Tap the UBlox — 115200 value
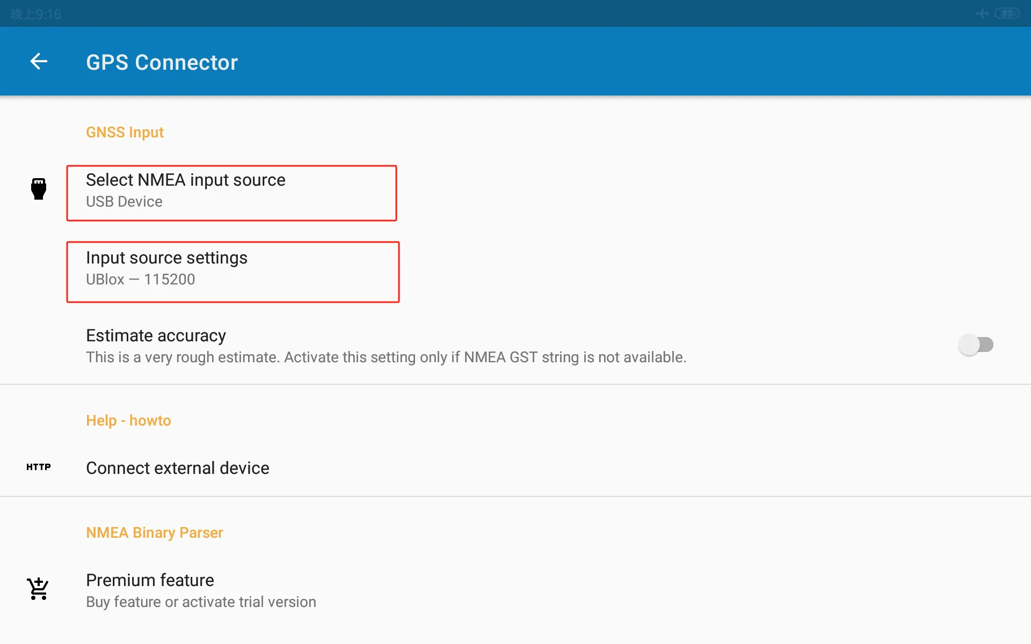The image size is (1031, 644). click(141, 280)
